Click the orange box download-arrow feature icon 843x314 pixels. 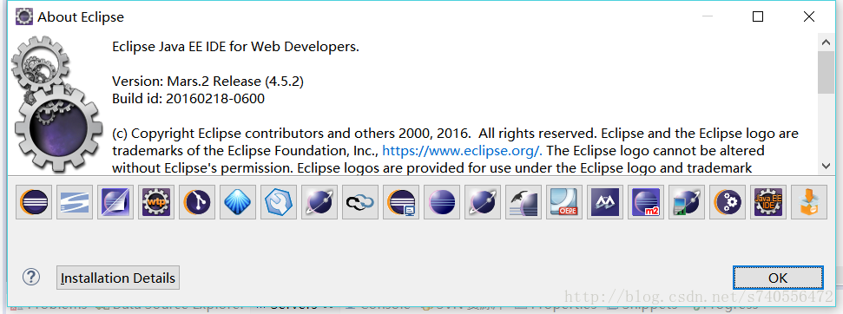click(809, 202)
